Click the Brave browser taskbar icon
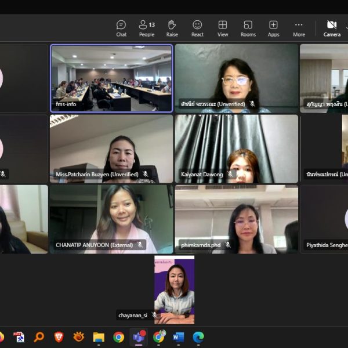The height and width of the screenshot is (348, 348). (x=59, y=337)
